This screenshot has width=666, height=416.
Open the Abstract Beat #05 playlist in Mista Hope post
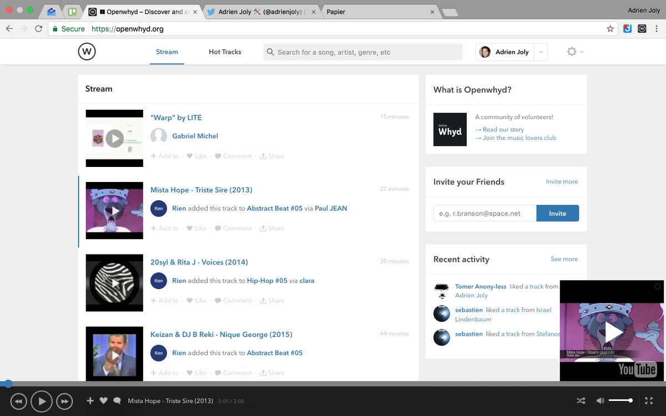tap(275, 209)
